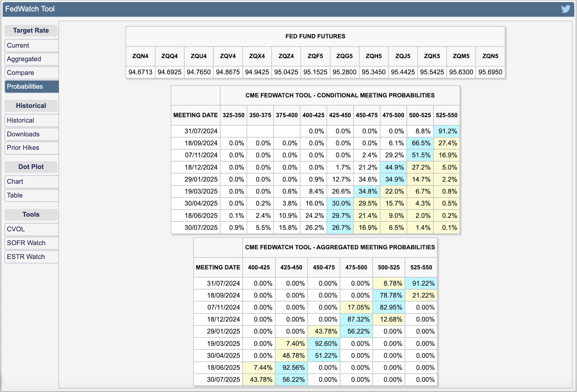Open the CVOL tool
The image size is (577, 392).
tap(32, 229)
